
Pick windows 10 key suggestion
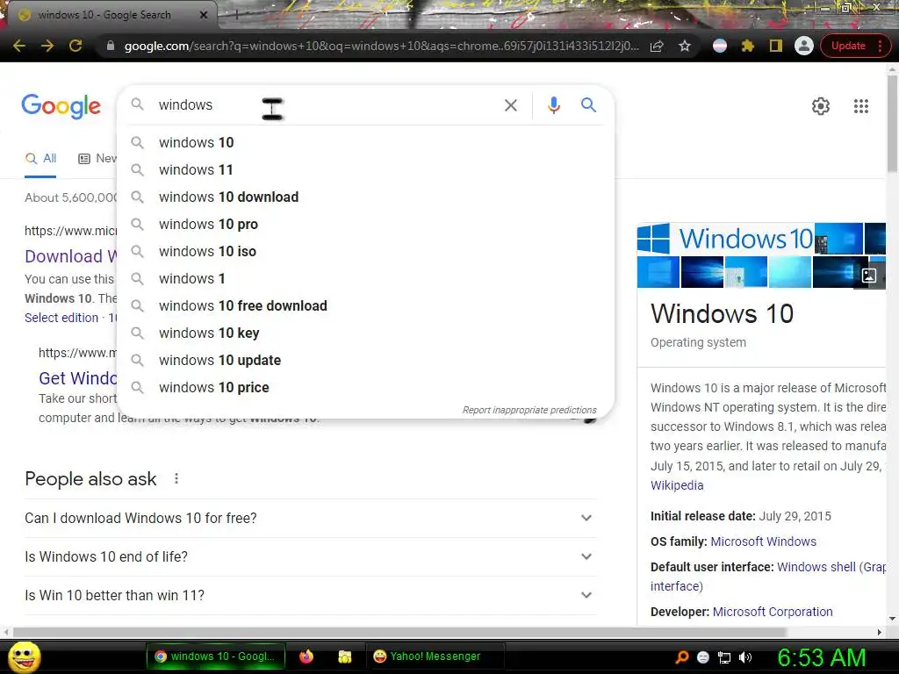click(x=365, y=333)
